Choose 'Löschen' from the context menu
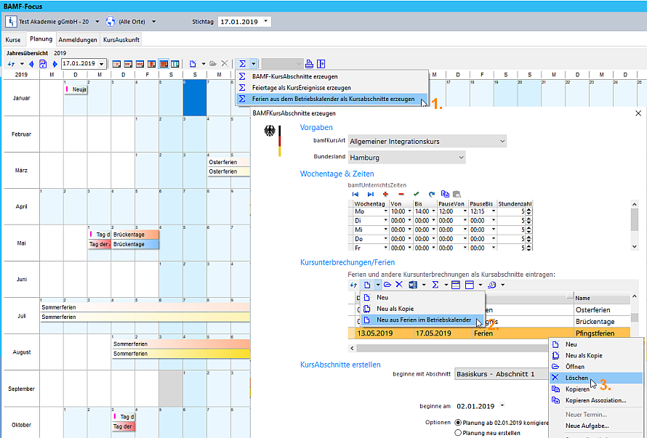 [576, 378]
